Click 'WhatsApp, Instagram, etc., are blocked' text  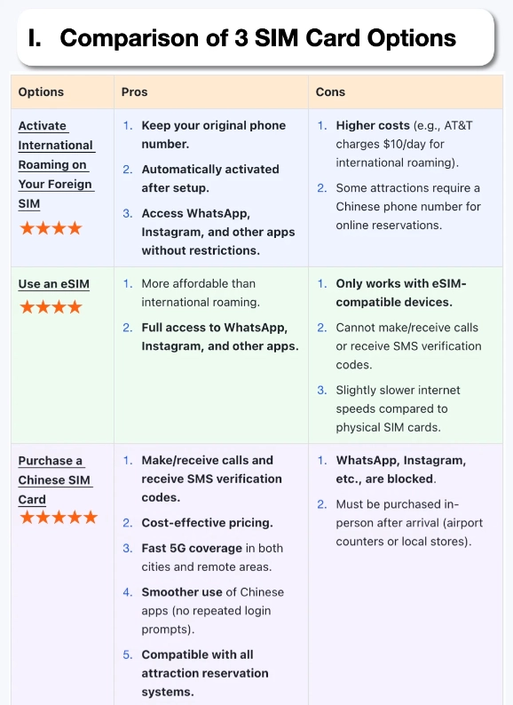[x=401, y=470]
